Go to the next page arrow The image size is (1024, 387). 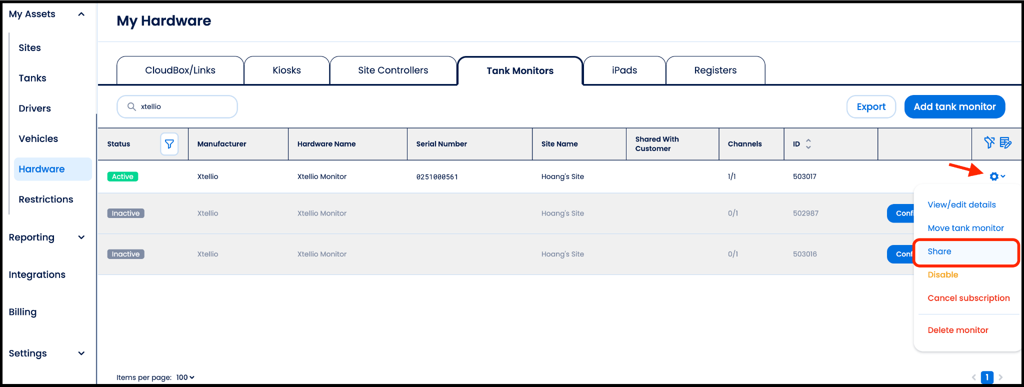pyautogui.click(x=1000, y=377)
